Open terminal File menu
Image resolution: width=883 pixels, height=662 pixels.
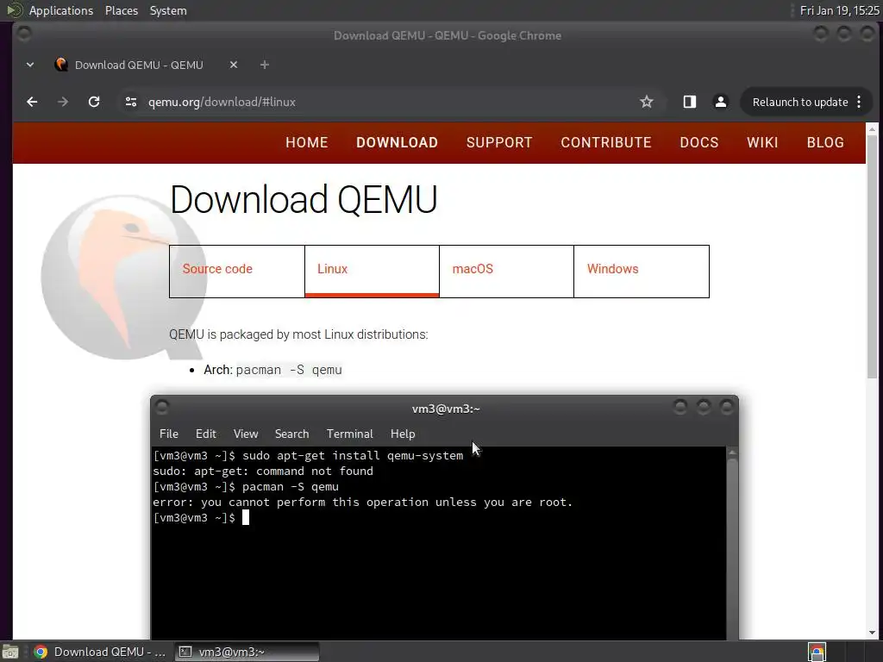(169, 434)
